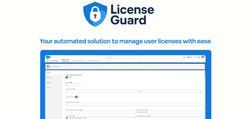Screen dimensions: 250x119
Task: Click the Salesforce cloud logo
Action: pyautogui.click(x=48, y=57)
